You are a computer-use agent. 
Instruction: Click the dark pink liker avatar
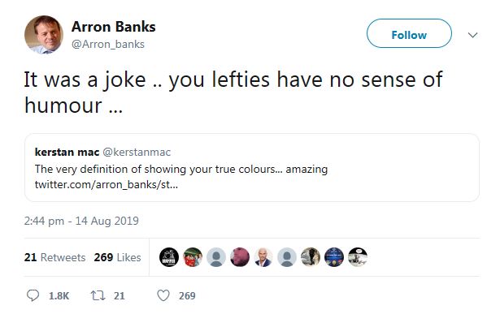point(240,257)
